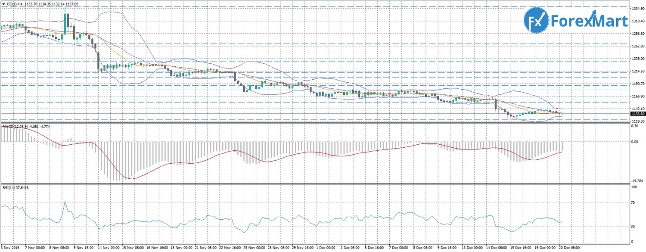646x252 pixels.
Task: Click the RSI 30 level axis label
Action: point(634,226)
